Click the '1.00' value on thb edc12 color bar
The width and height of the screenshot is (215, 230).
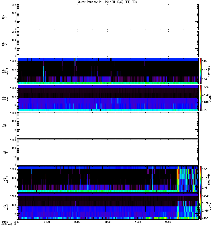point(204,61)
